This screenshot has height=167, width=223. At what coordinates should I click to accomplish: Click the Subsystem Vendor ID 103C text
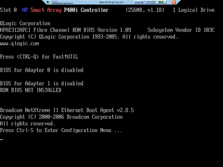point(181,30)
